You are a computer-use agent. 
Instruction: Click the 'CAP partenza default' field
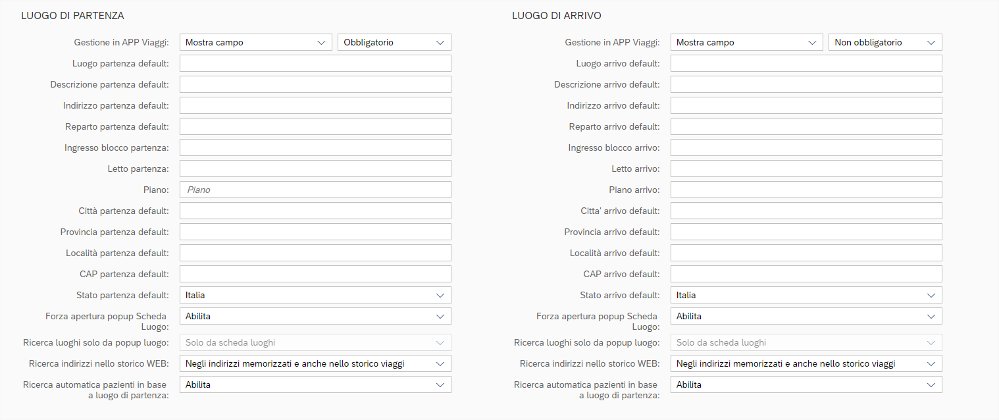315,275
